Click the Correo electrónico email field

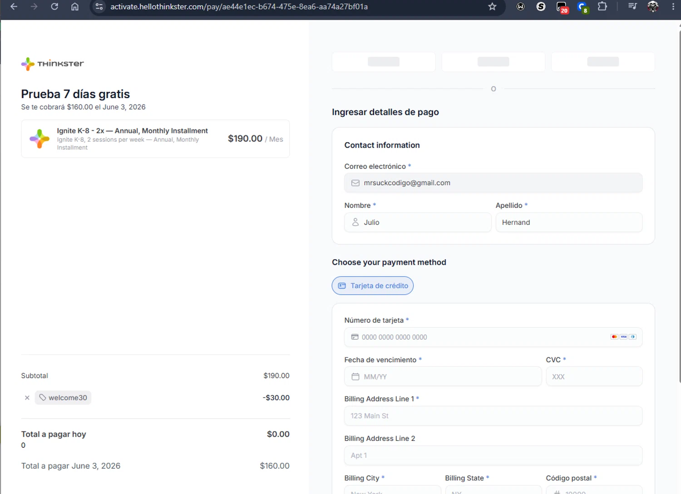pos(493,183)
